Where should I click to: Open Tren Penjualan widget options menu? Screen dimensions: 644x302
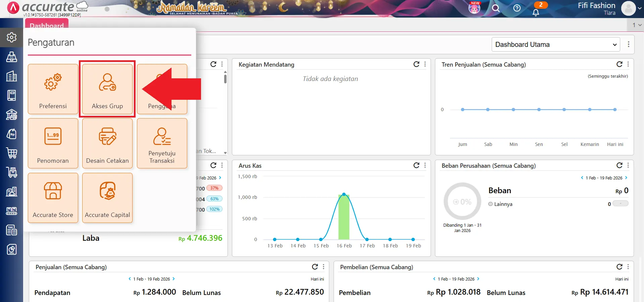[628, 64]
